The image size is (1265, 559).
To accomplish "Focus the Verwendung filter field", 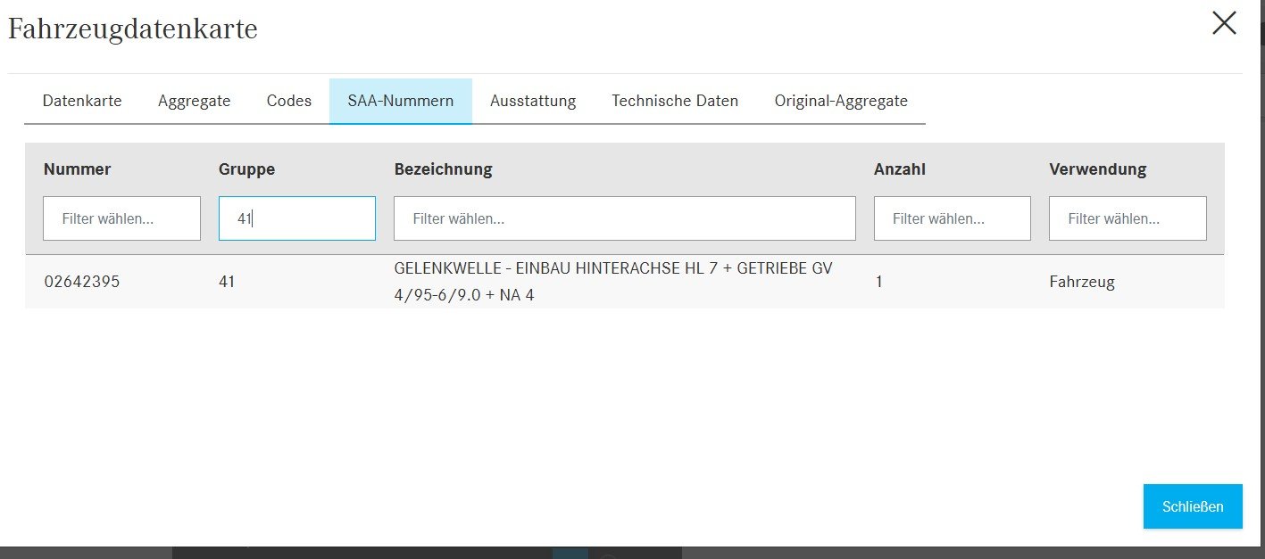I will 1128,218.
